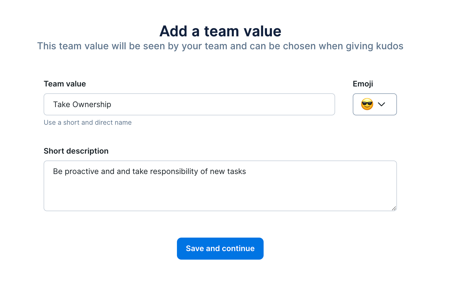Click empty space right of 'Take Ownership' text

point(221,105)
